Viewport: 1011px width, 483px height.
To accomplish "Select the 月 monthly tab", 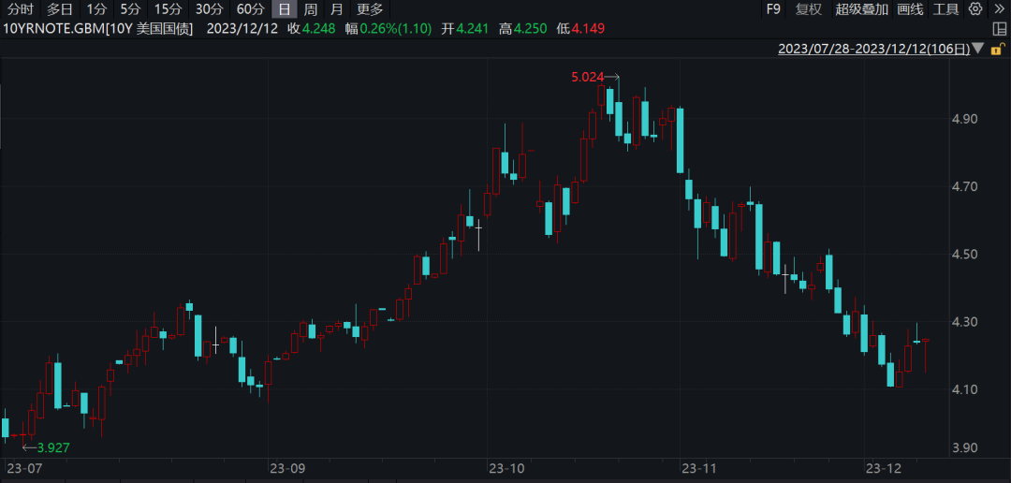I will (336, 9).
